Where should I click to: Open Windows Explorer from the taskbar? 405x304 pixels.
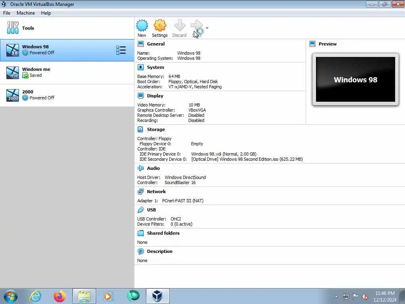click(x=84, y=296)
